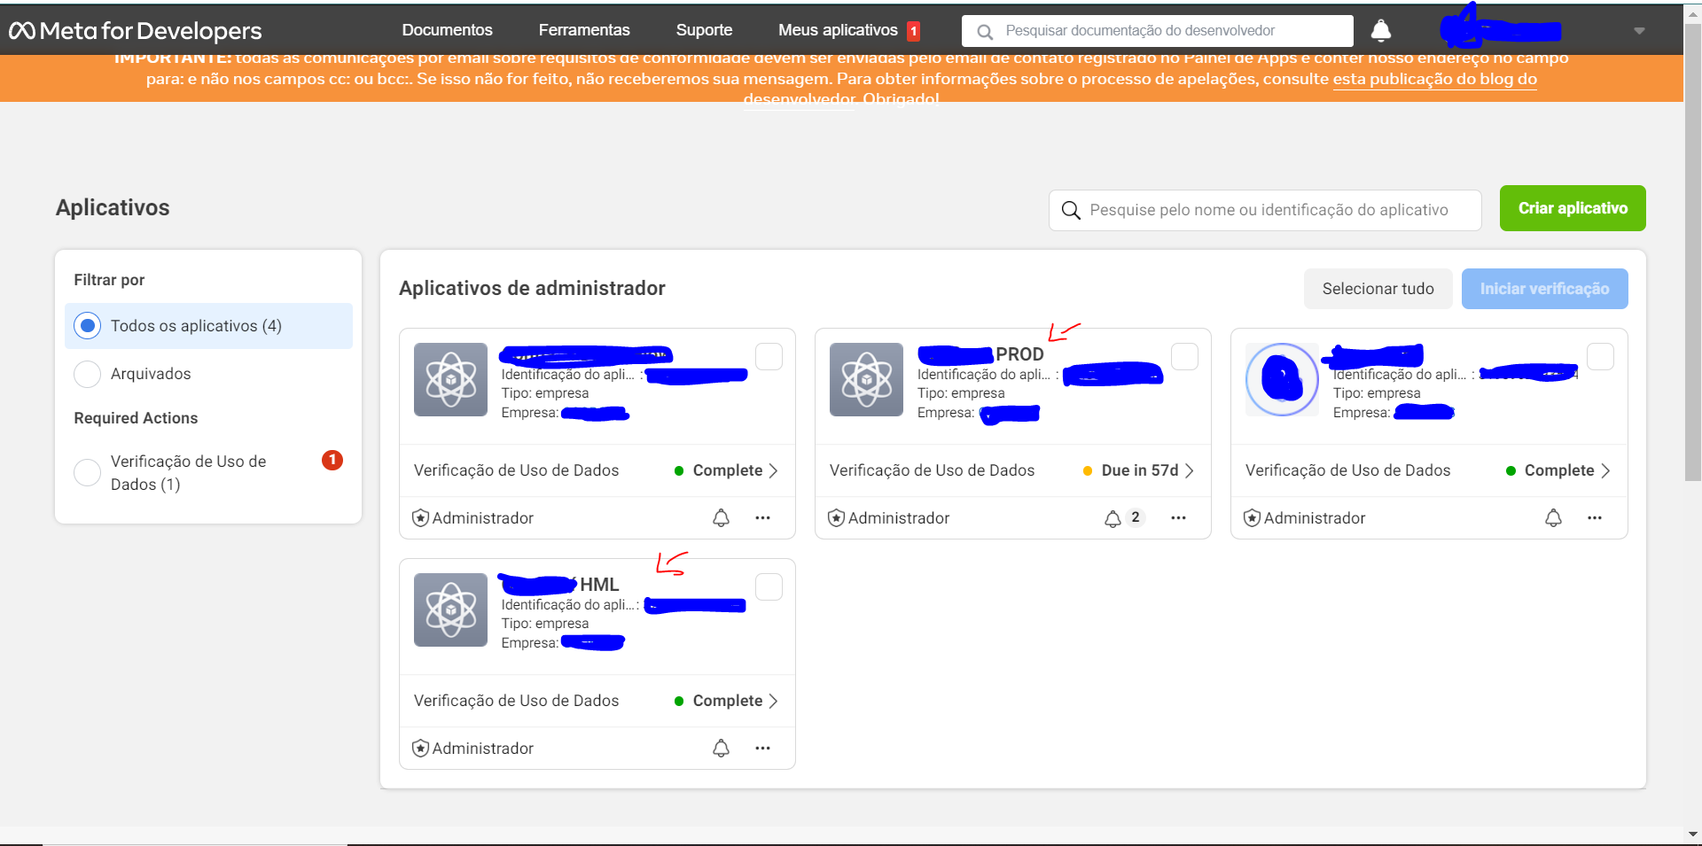Image resolution: width=1702 pixels, height=846 pixels.
Task: Open the Suporte menu
Action: 704,30
